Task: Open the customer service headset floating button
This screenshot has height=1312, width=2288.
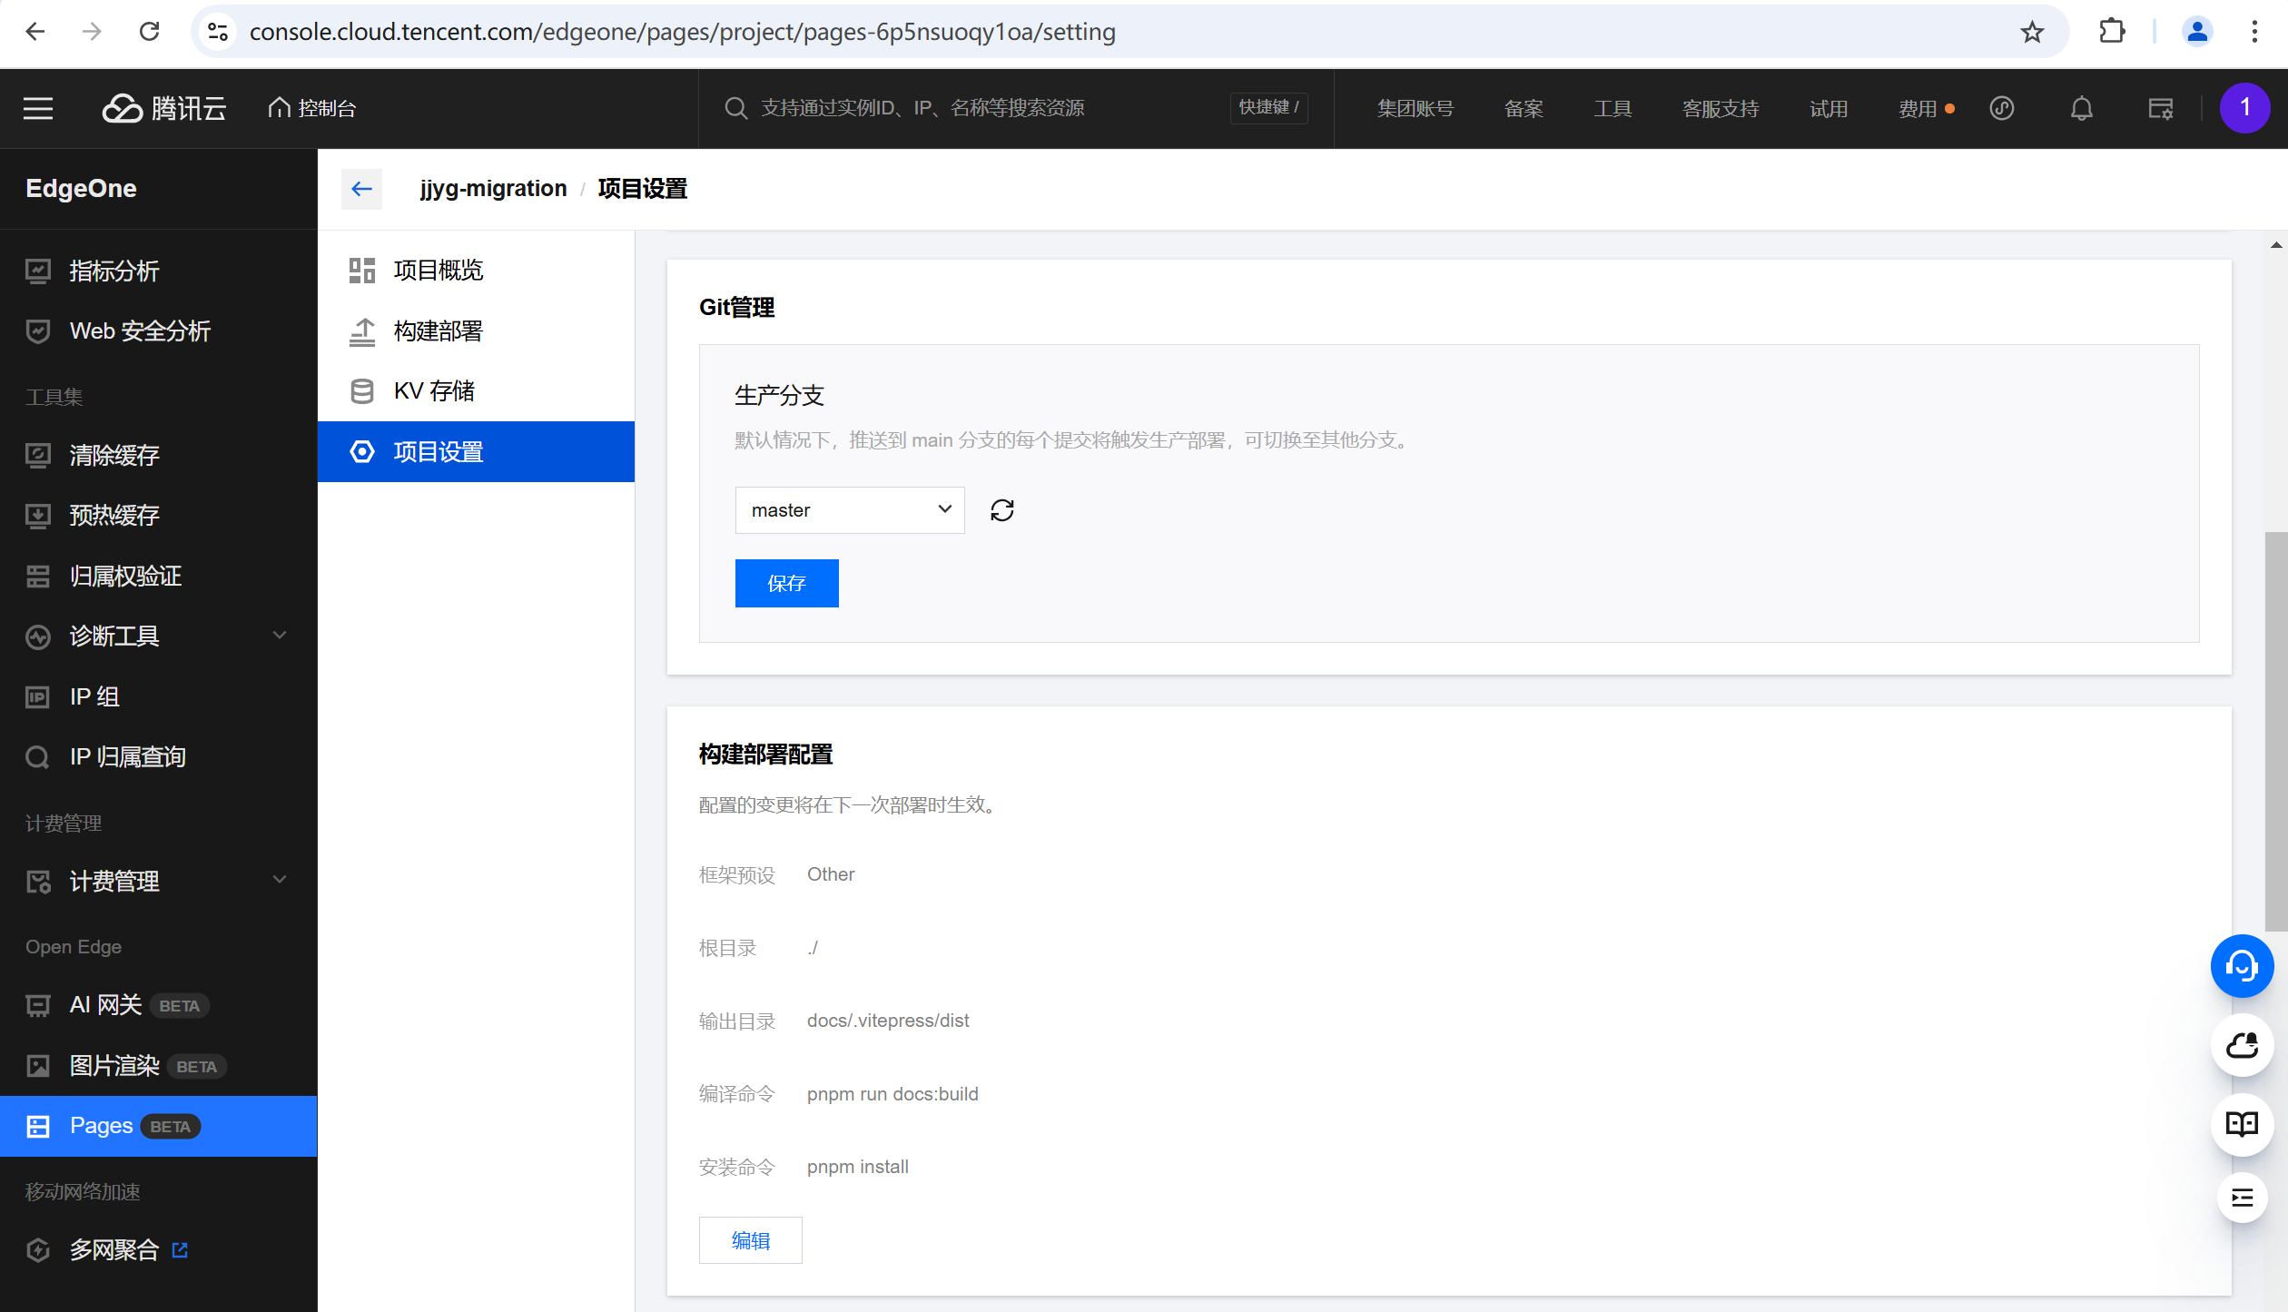Action: pos(2242,966)
